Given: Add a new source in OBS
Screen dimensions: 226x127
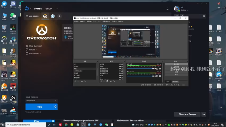Looking at the screenshot, I should (101, 81).
